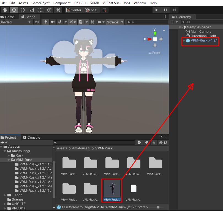Toggle the Front projection label
This screenshot has width=223, height=211.
pyautogui.click(x=154, y=53)
